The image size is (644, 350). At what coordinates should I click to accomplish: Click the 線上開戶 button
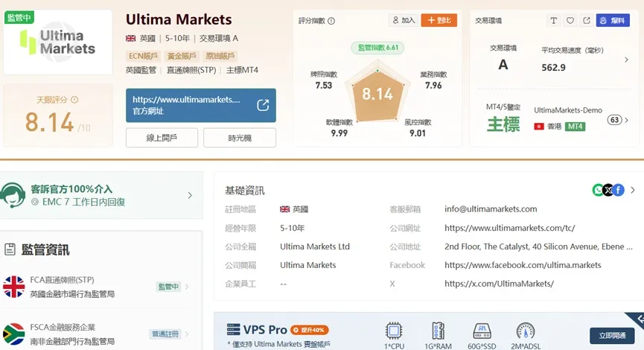click(x=162, y=138)
